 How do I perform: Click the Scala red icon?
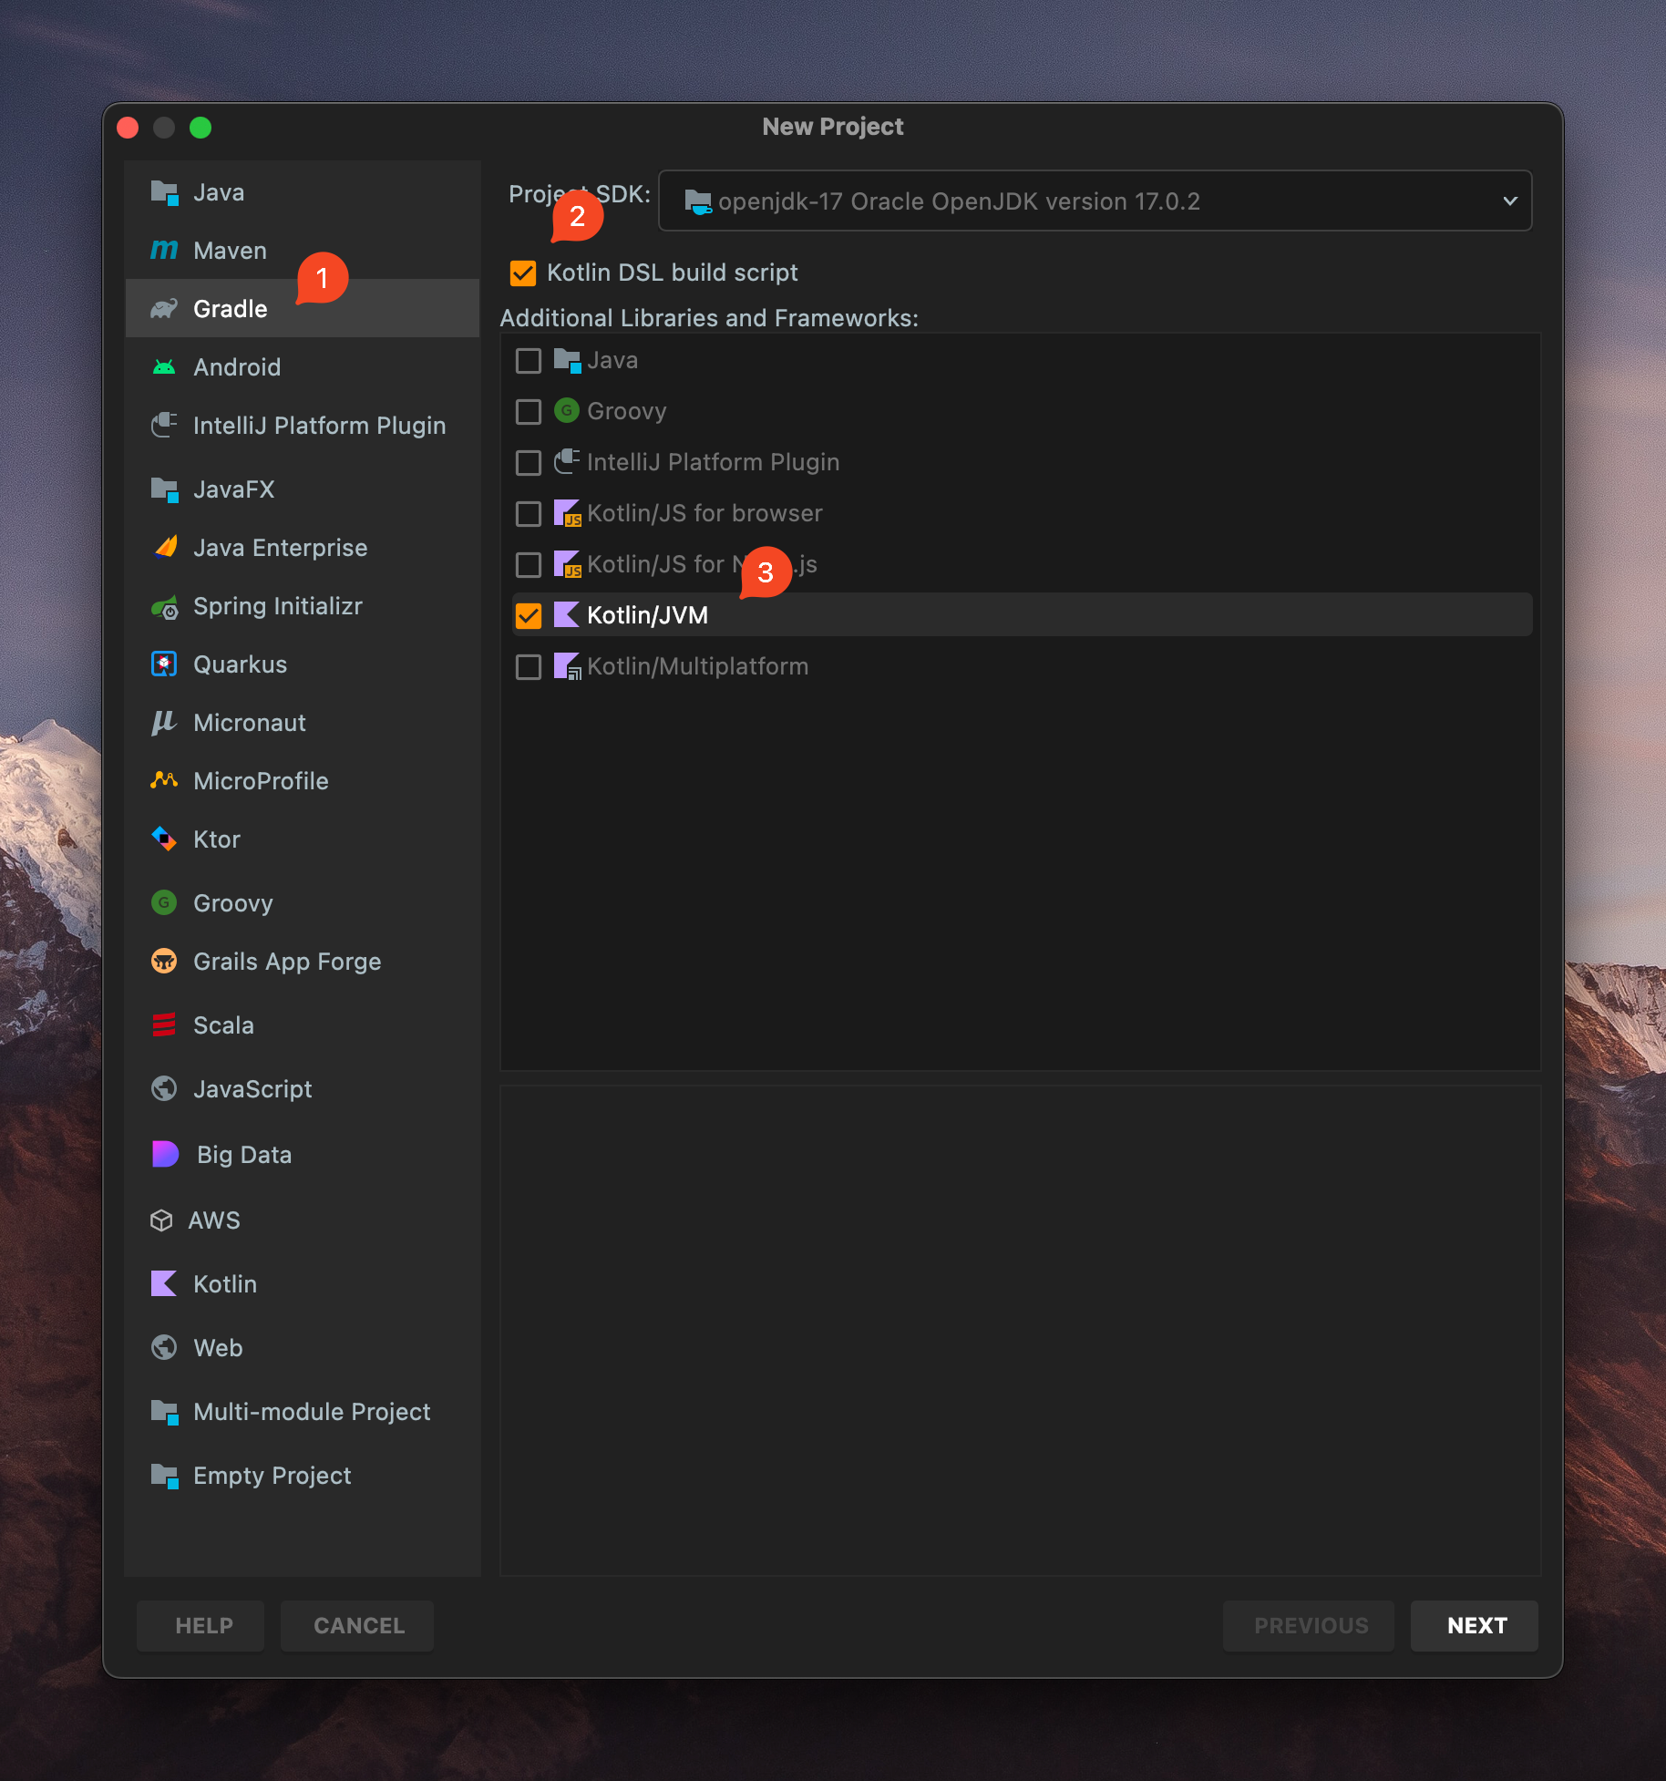coord(164,1025)
